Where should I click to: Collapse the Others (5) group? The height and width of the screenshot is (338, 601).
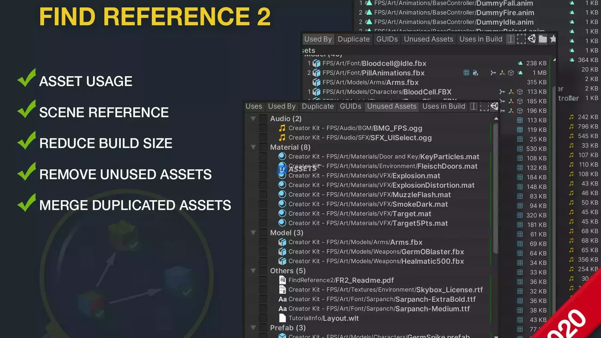[253, 271]
